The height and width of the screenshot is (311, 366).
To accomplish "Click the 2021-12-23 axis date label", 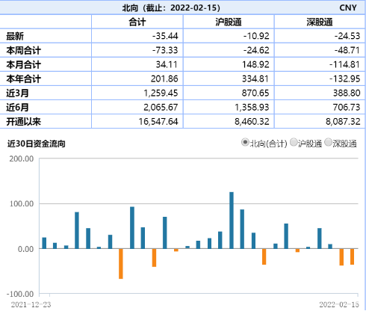I will pos(31,304).
